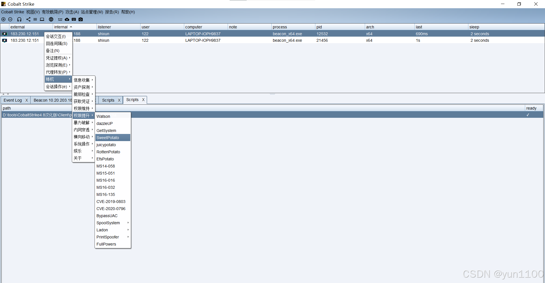This screenshot has height=283, width=545.
Task: Toggle ready checkmark for loaded script
Action: pyautogui.click(x=528, y=115)
